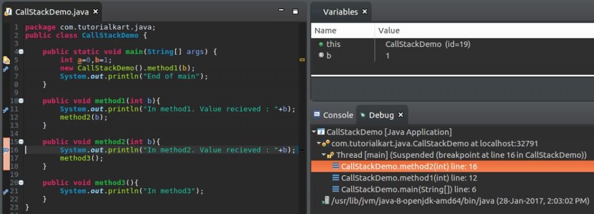Click the breakpoint marker at line 21
Image resolution: width=594 pixels, height=214 pixels.
[6, 191]
